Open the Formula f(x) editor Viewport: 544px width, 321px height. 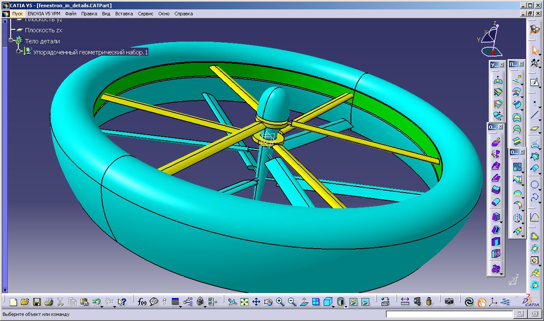142,302
